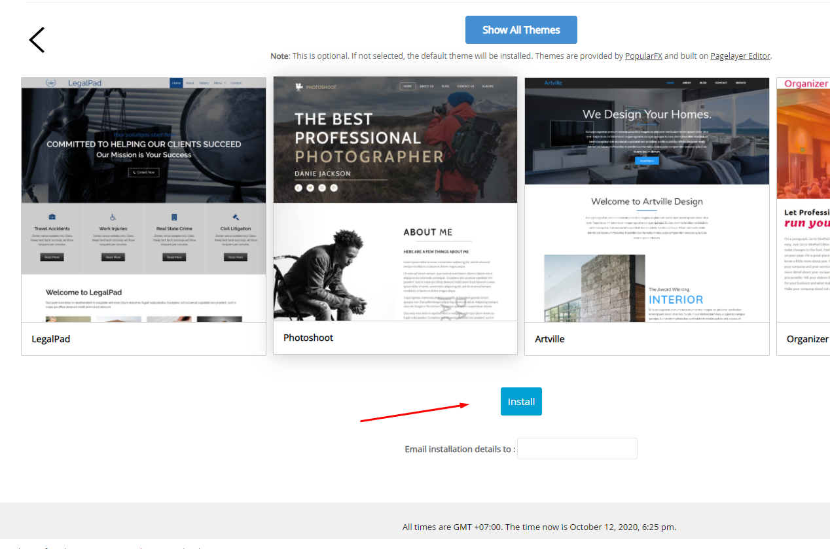Click the briefcase icon above Travel Accidents
The height and width of the screenshot is (549, 830).
coord(52,217)
